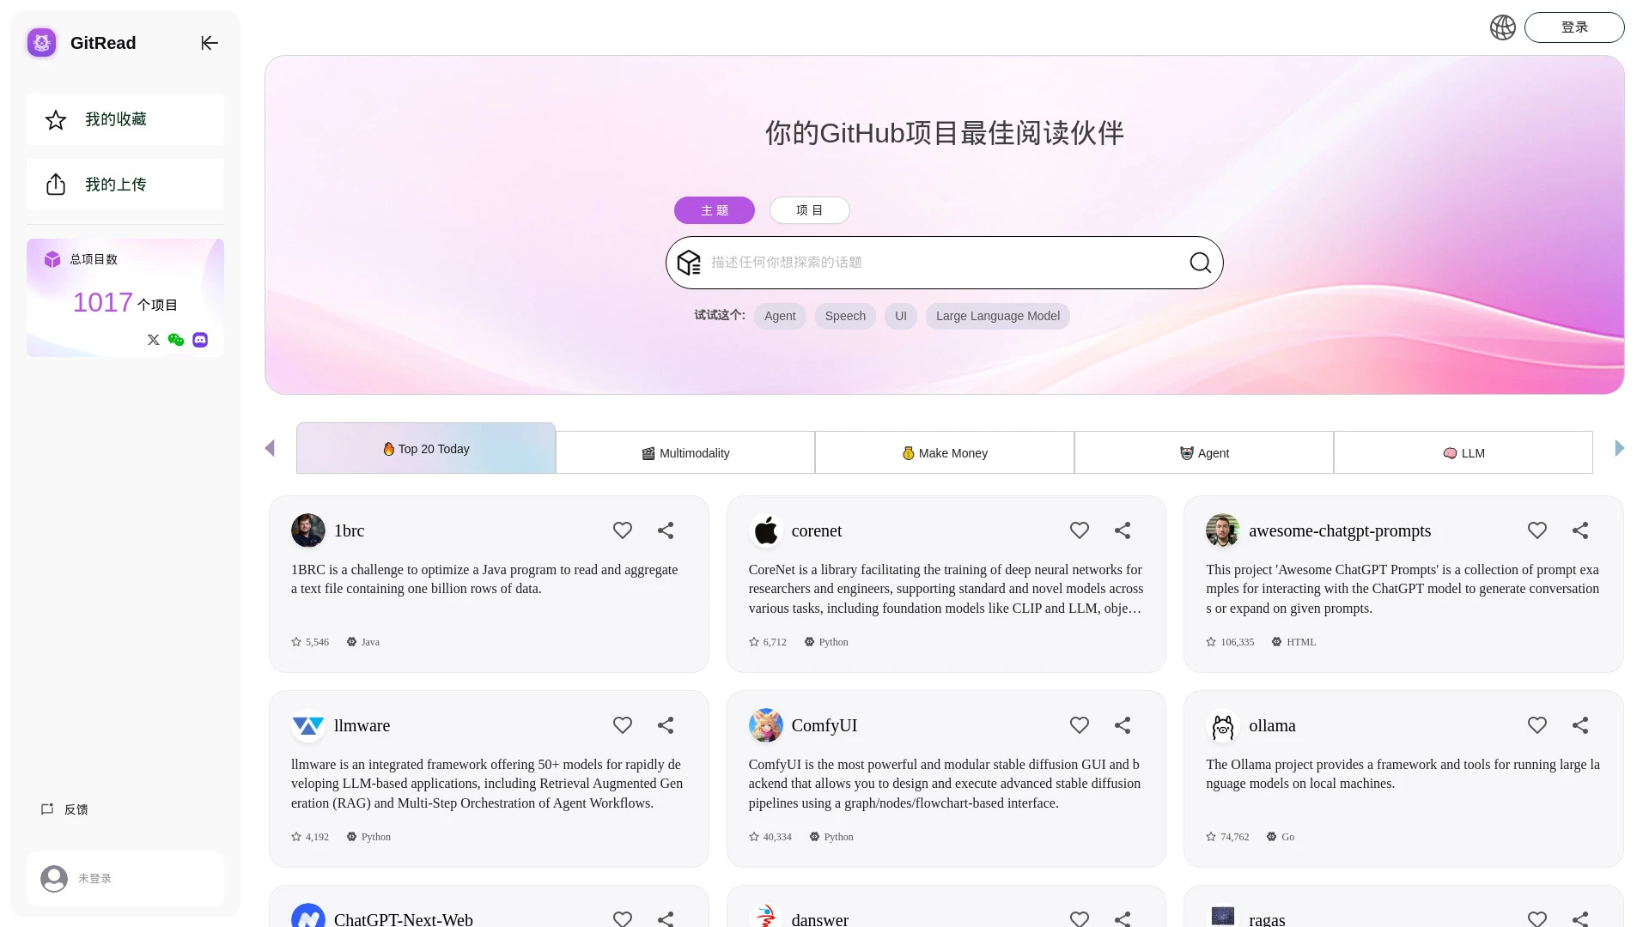This screenshot has height=927, width=1649.
Task: Select the Agent filter tag
Action: click(x=781, y=316)
